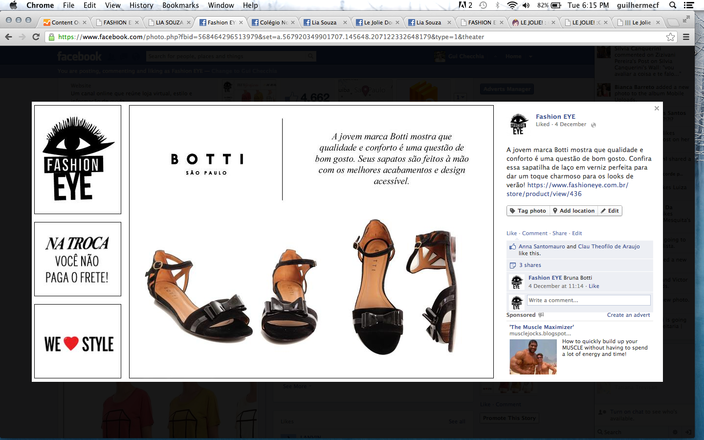Click Fashion EYE avatar beside comment box
Viewport: 704px width, 440px height.
tap(517, 303)
